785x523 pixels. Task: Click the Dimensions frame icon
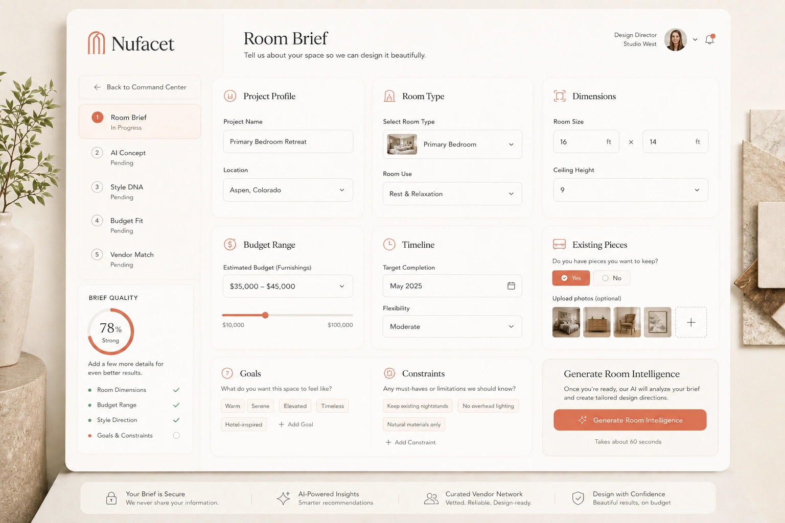[x=560, y=96]
